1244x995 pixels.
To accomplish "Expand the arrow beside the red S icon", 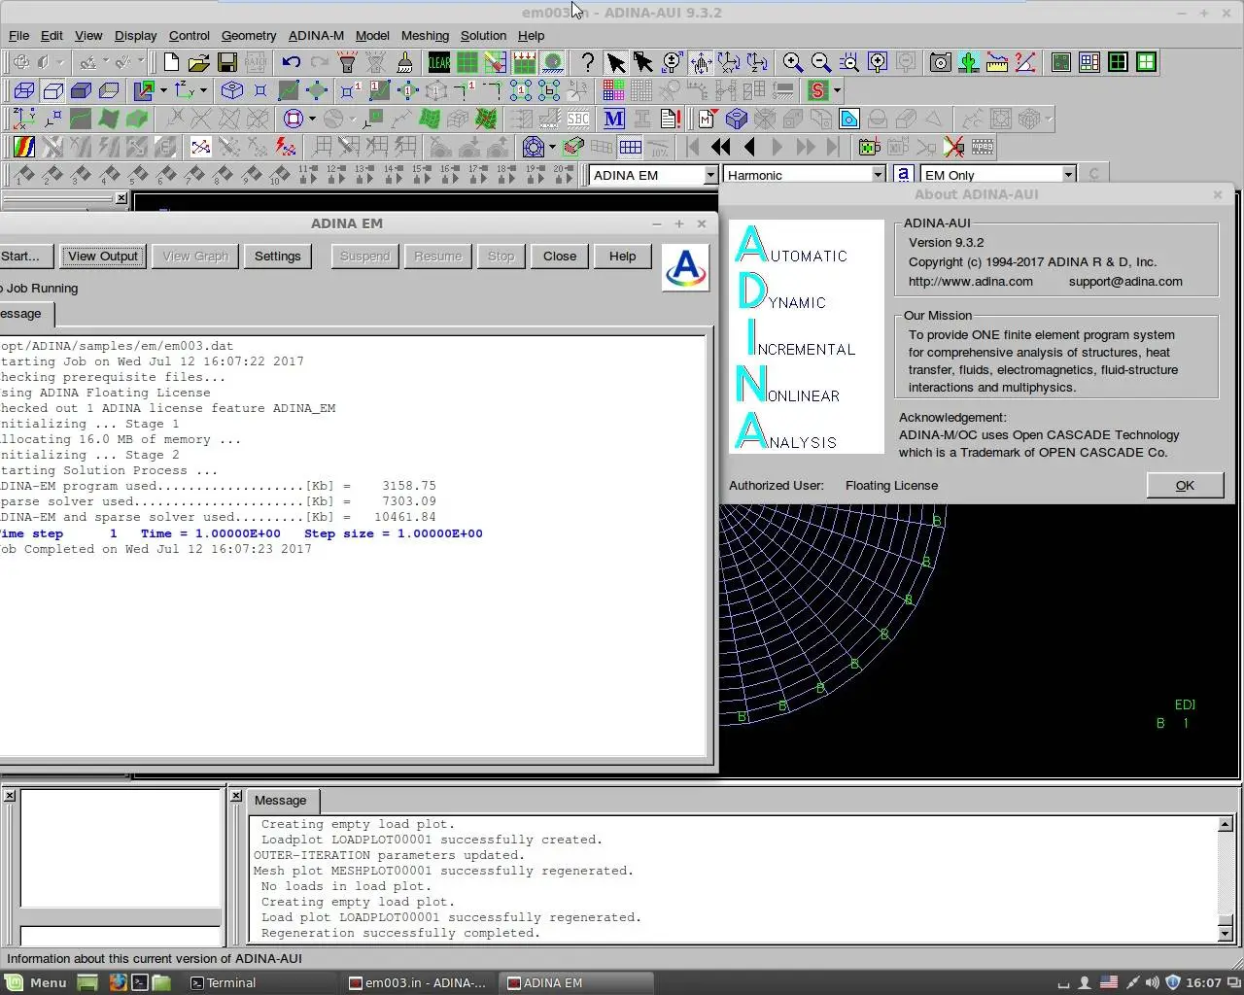I will coord(837,90).
